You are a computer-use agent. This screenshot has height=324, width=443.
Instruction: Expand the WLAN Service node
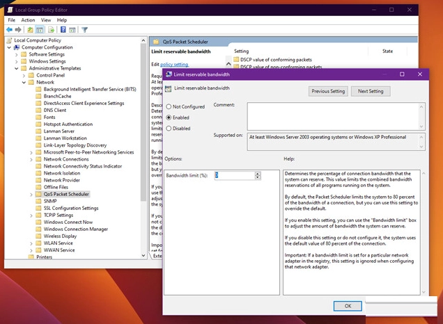click(31, 243)
